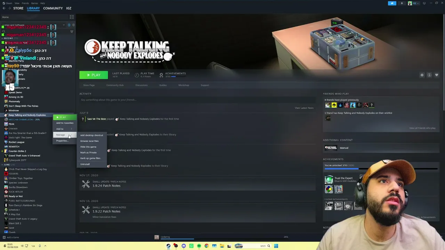Open the Discussions link
Screen dimensions: 445x250
coord(141,85)
